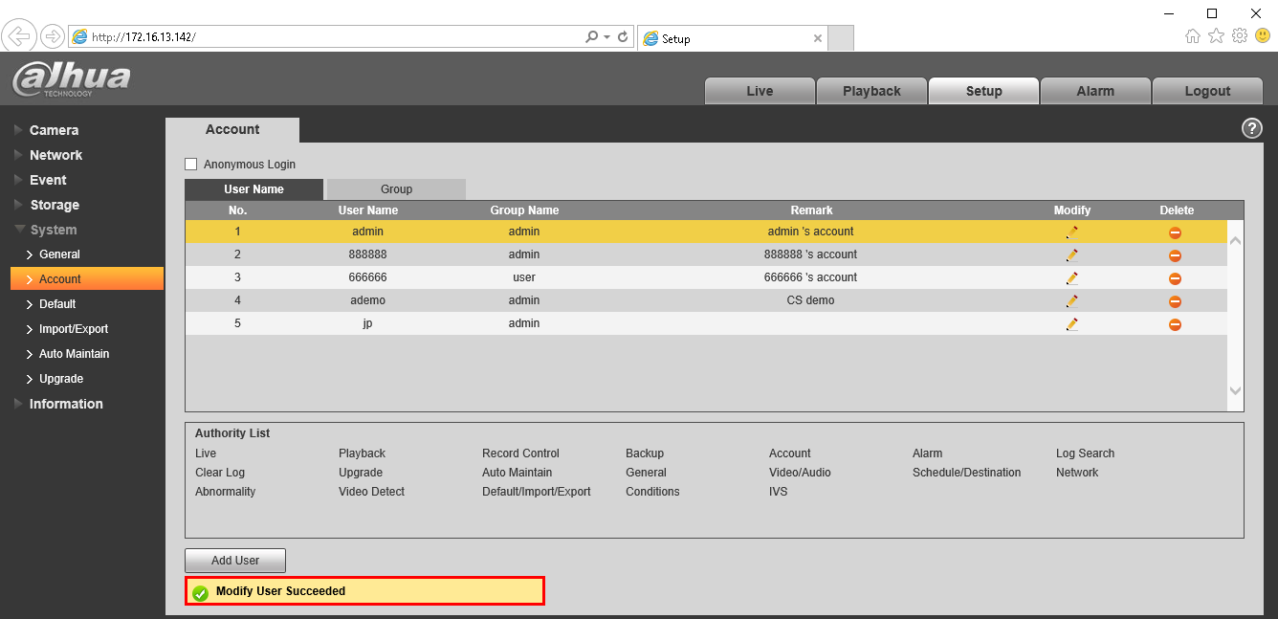This screenshot has height=619, width=1278.
Task: Open the help question mark icon
Action: pos(1251,128)
